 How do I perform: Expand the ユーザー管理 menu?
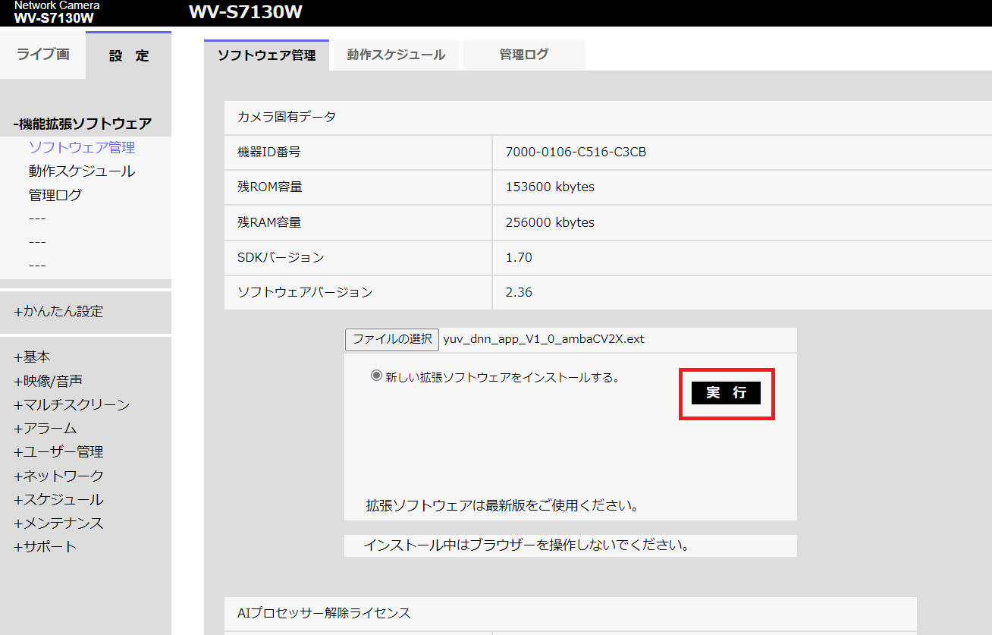coord(58,451)
